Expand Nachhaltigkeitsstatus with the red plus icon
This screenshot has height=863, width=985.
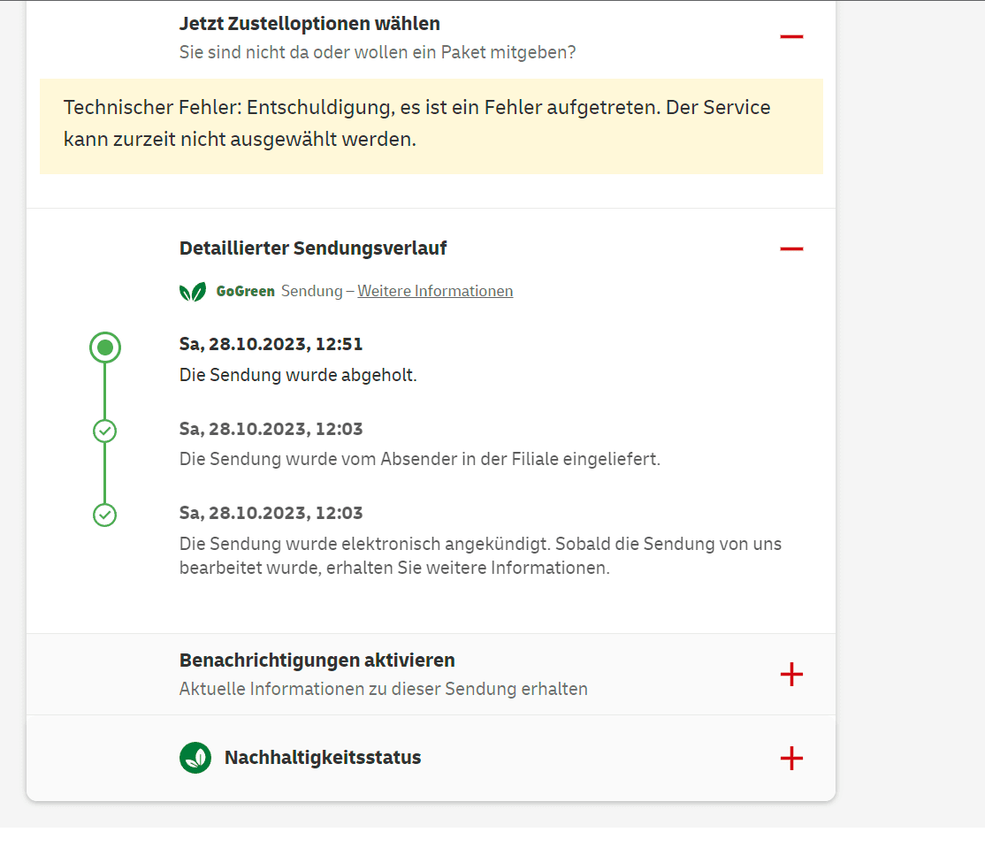791,759
